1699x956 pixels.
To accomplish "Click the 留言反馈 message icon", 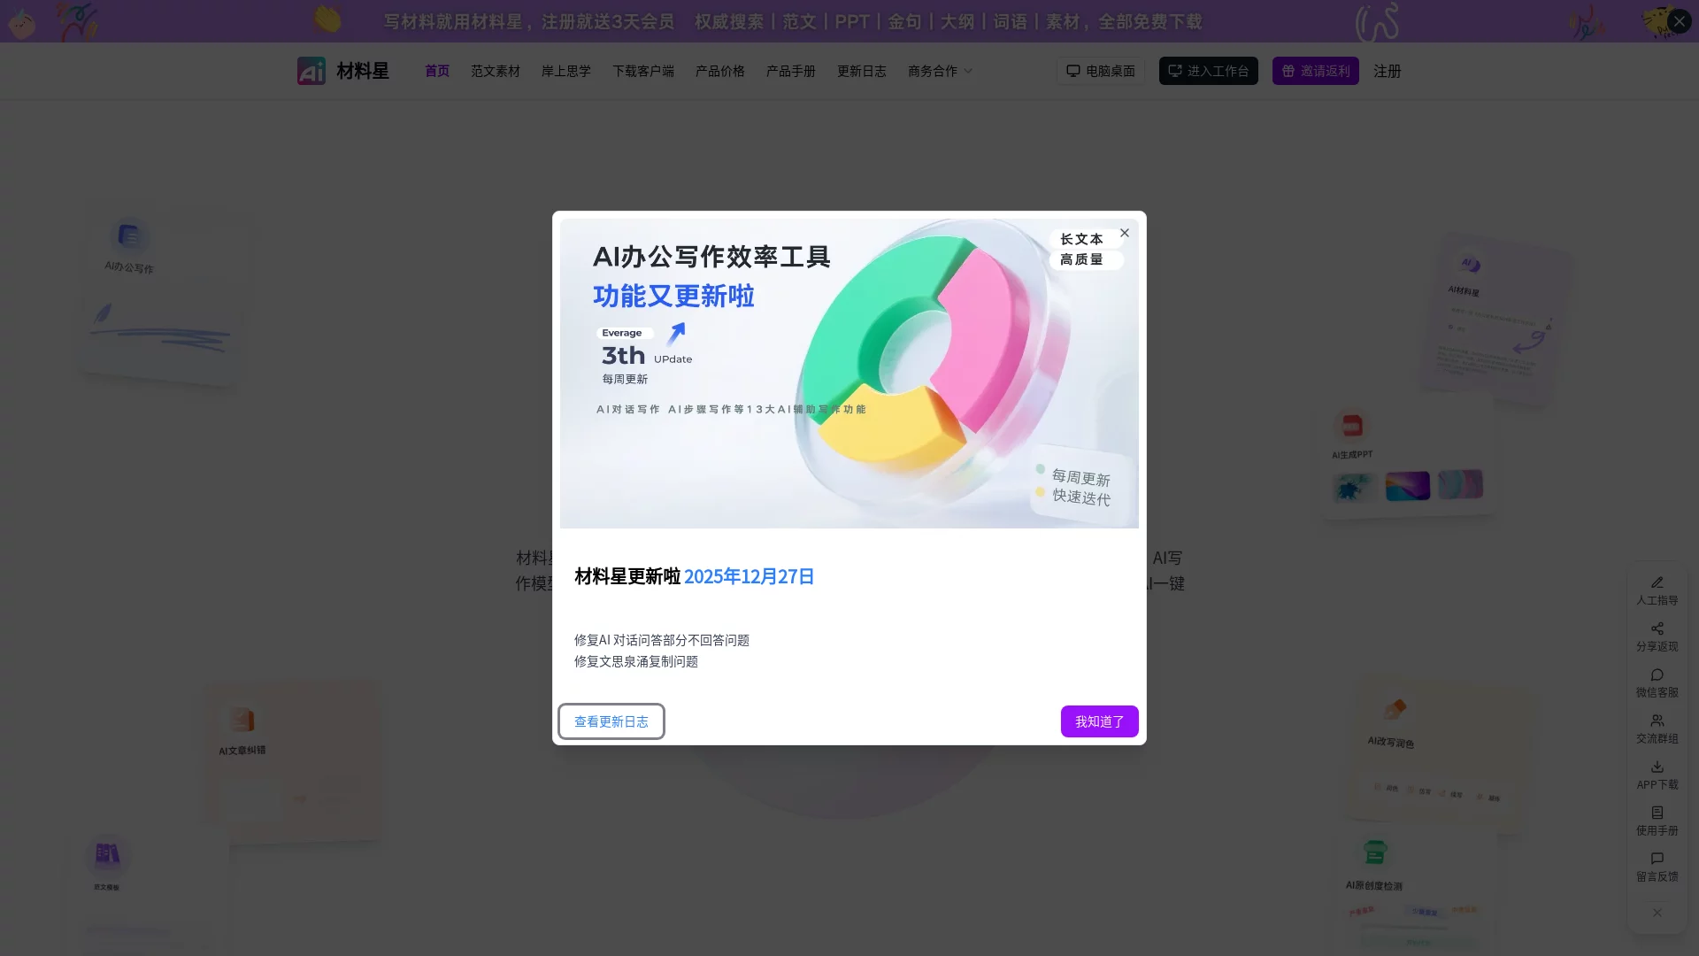I will [x=1657, y=859].
